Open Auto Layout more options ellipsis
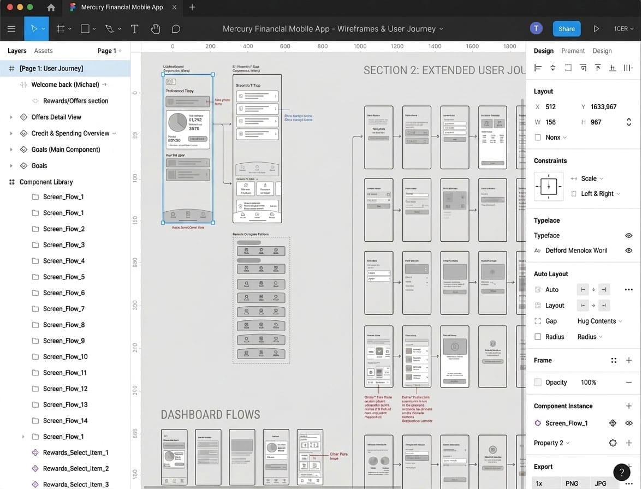 point(629,289)
